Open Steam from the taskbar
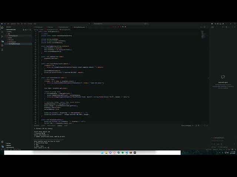The width and height of the screenshot is (237, 177). coord(118,153)
